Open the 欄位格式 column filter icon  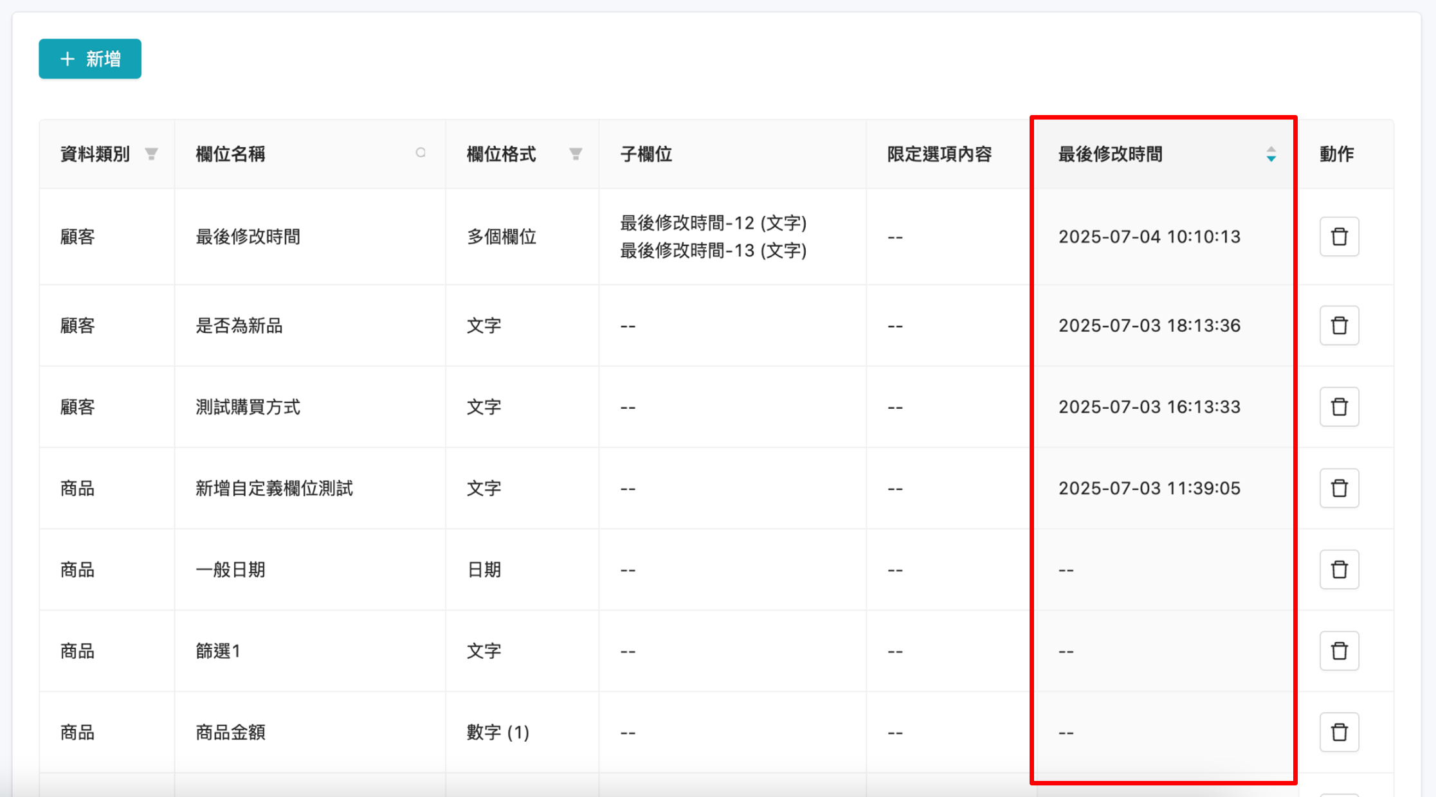pyautogui.click(x=576, y=154)
